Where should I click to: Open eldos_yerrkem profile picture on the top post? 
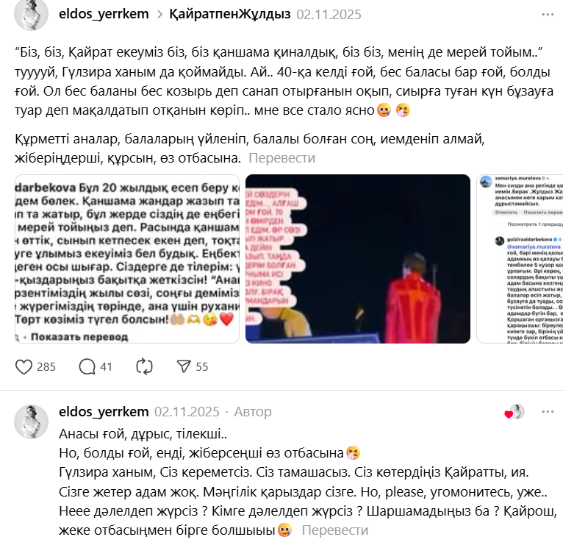[32, 15]
